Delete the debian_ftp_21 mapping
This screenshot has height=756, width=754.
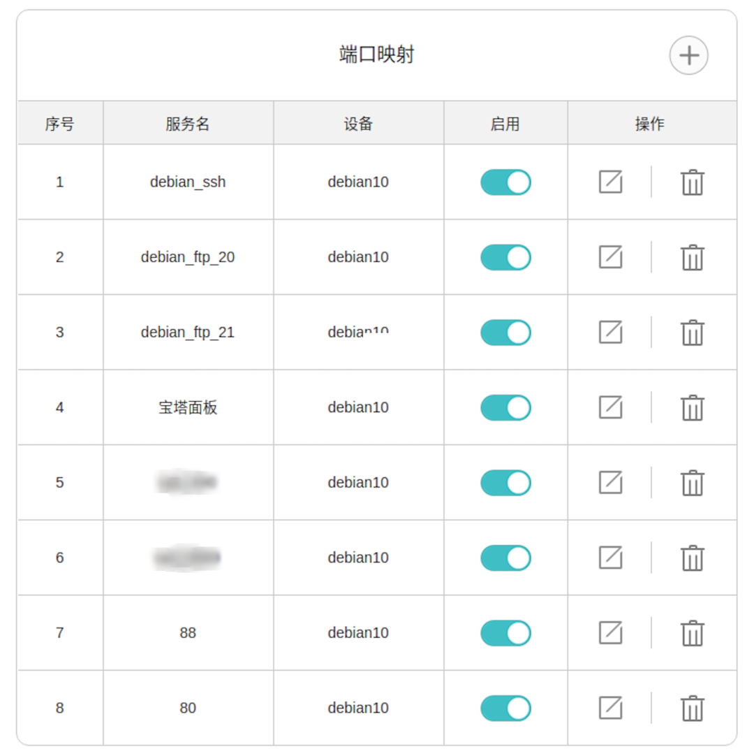(692, 333)
